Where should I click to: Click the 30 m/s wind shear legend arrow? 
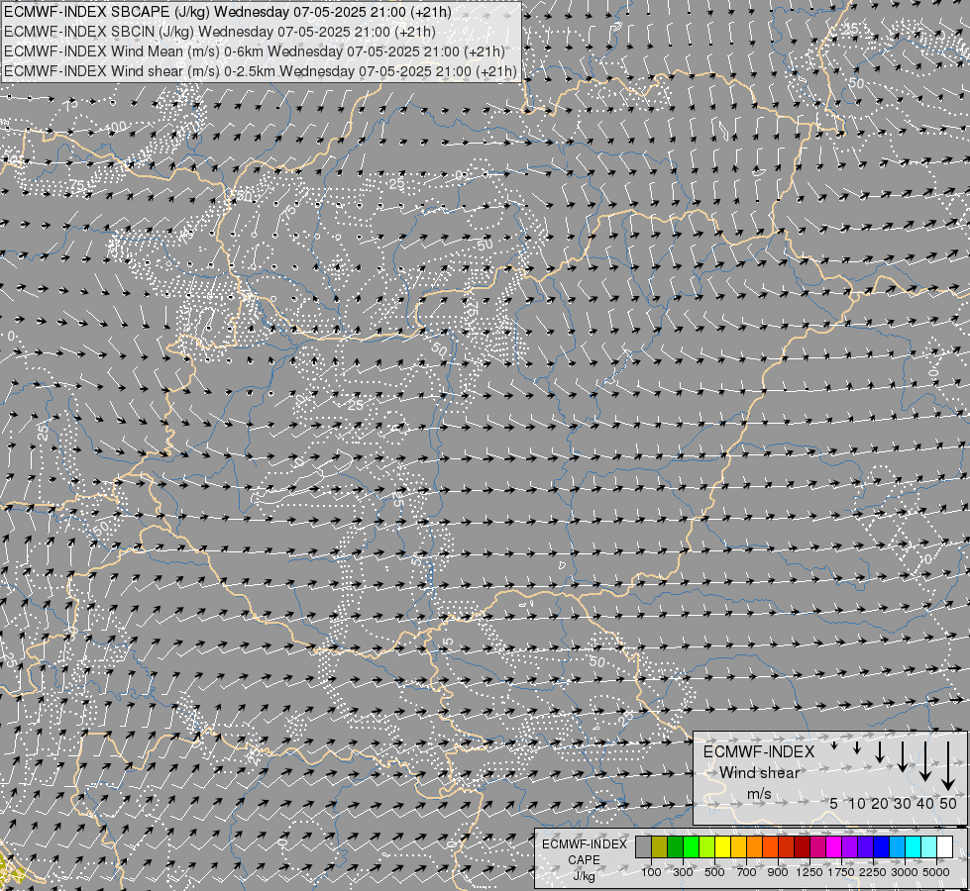click(x=902, y=756)
